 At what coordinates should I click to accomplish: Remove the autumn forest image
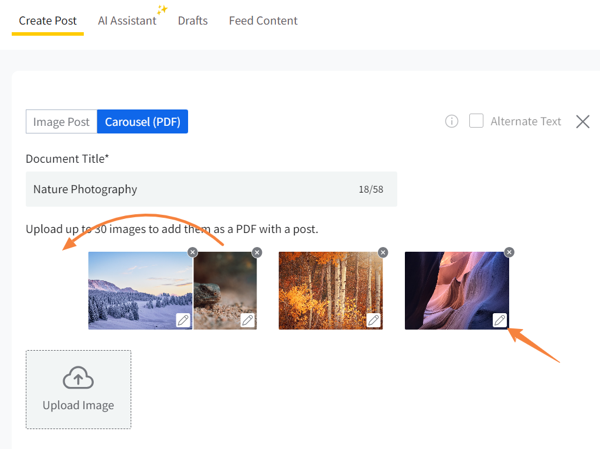click(x=383, y=252)
